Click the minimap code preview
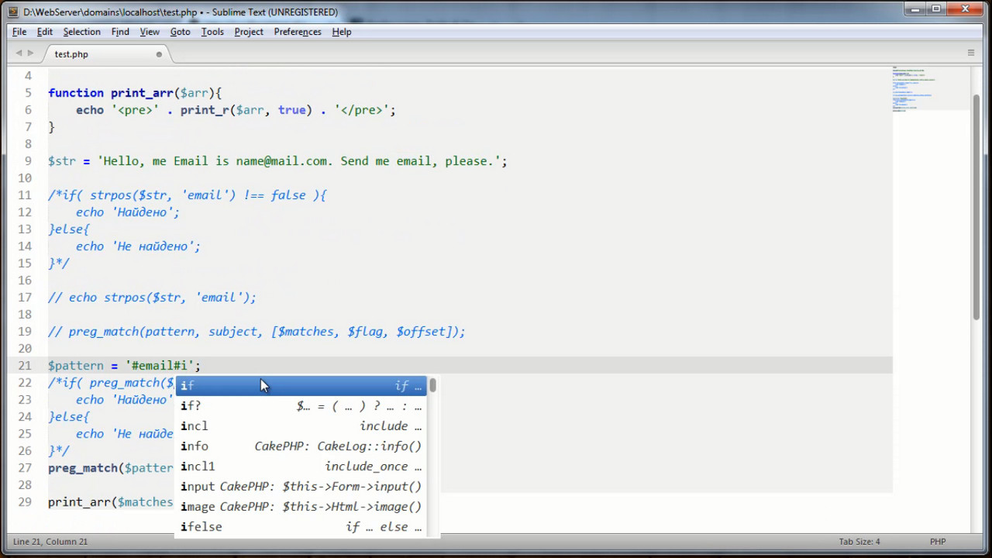 [914, 89]
